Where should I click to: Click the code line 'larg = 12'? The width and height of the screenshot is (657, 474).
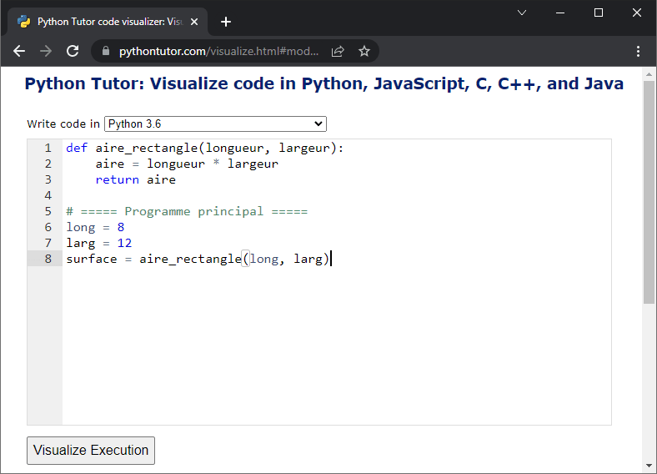tap(99, 244)
